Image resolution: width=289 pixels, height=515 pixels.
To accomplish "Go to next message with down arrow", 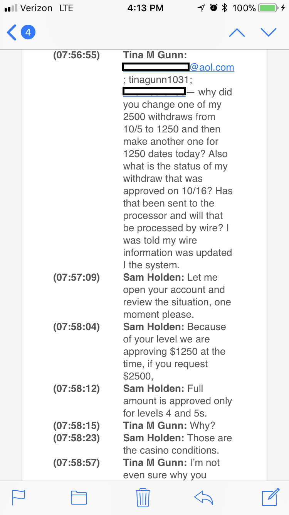I will [x=269, y=33].
